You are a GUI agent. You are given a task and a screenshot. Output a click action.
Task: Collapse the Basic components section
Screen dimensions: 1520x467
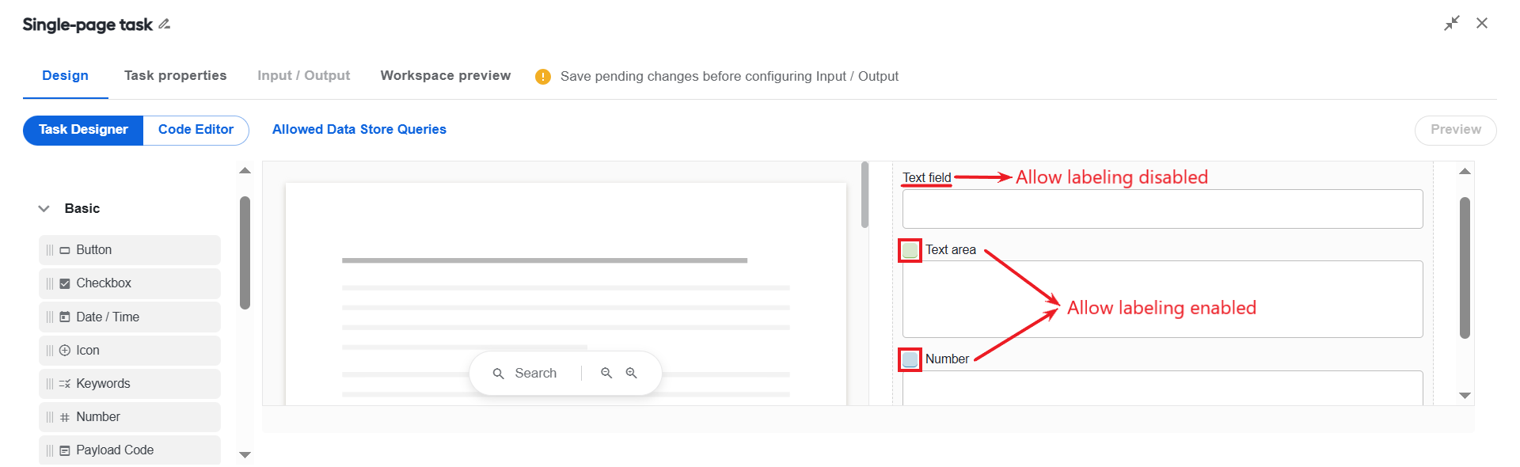click(44, 209)
